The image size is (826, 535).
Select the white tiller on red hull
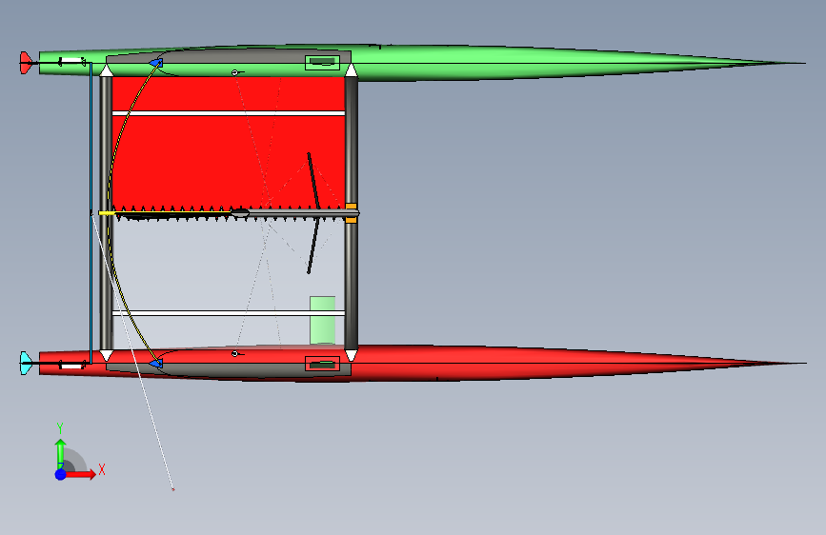point(71,365)
